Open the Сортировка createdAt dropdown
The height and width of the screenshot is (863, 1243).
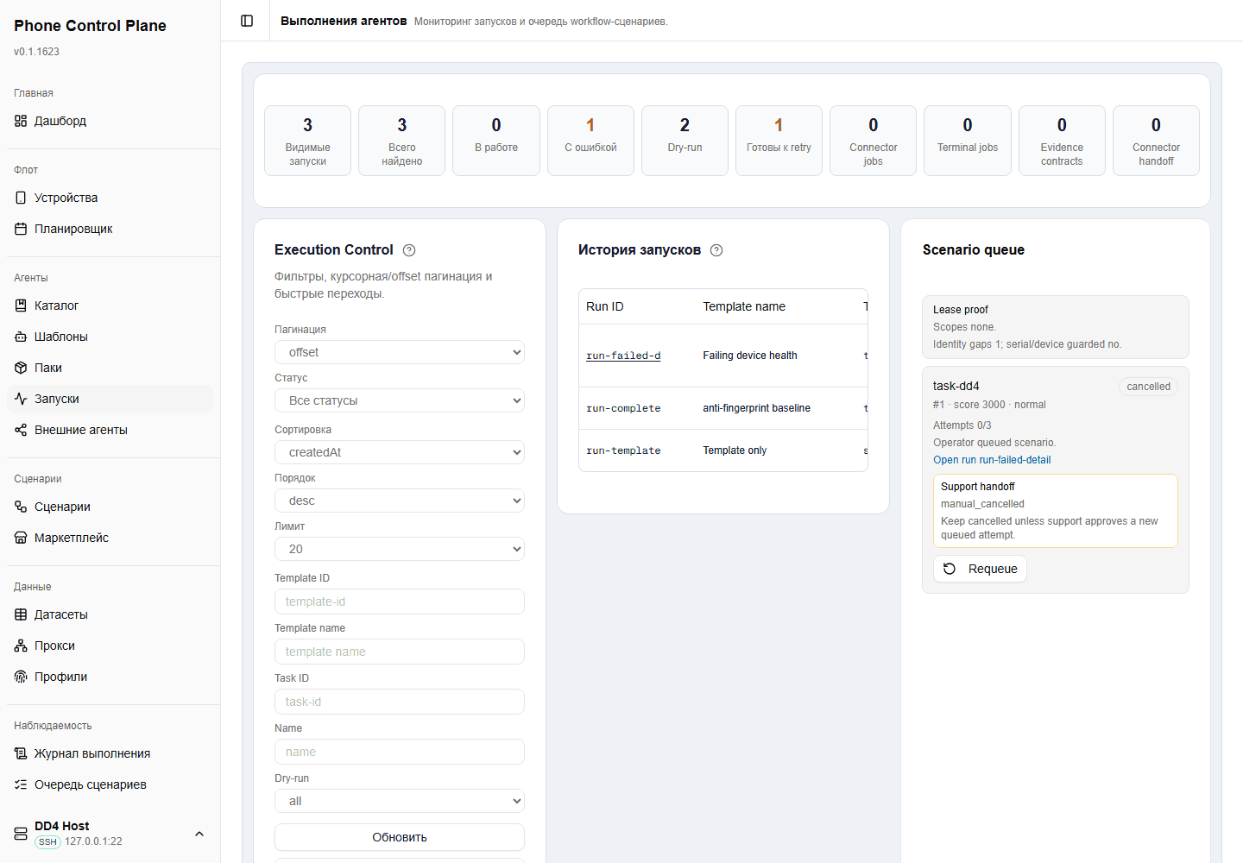pyautogui.click(x=400, y=452)
